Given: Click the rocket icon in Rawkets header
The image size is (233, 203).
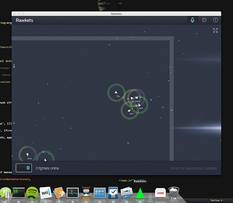Looking at the screenshot, I should coord(192,20).
